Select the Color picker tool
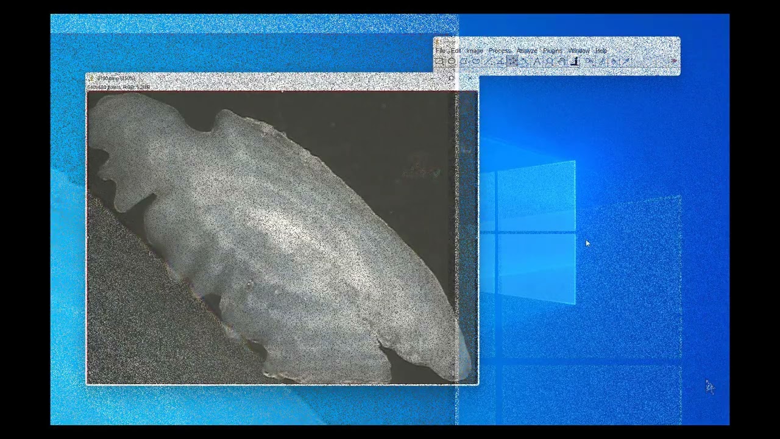The image size is (780, 439). point(574,62)
